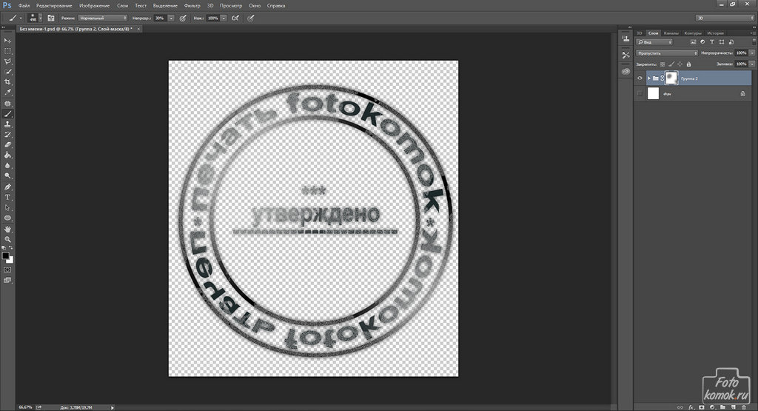Toggle pressure control for opacity

(183, 18)
